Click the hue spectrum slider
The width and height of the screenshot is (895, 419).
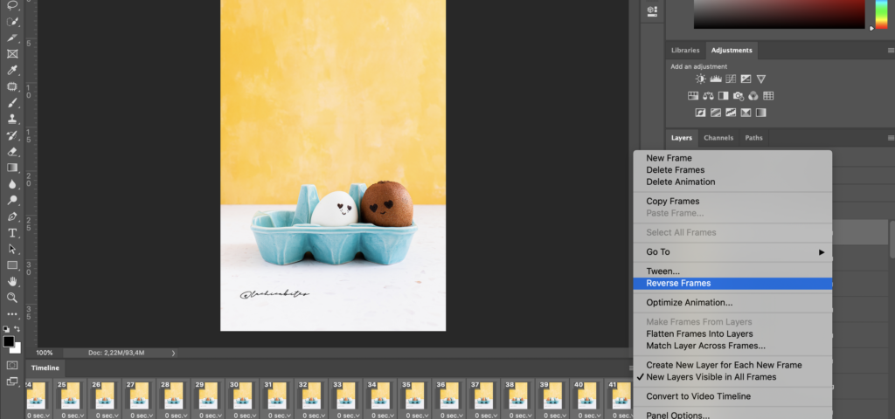click(881, 14)
